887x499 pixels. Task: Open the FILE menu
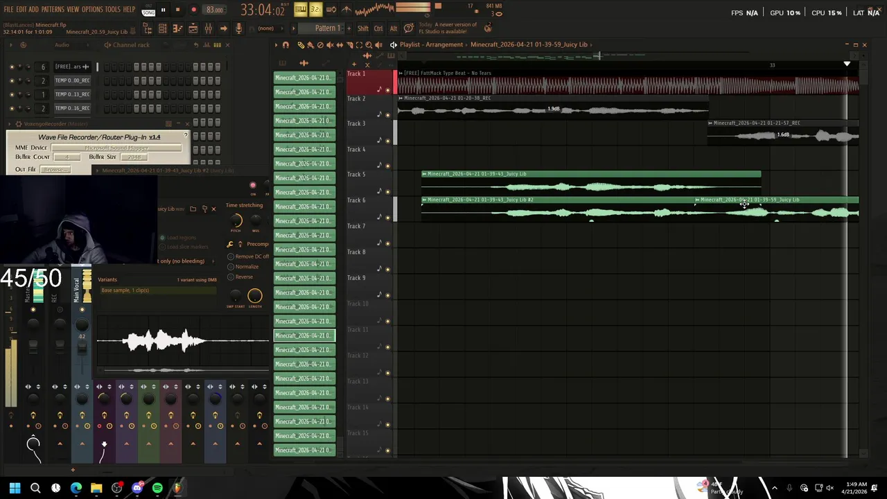click(x=9, y=10)
